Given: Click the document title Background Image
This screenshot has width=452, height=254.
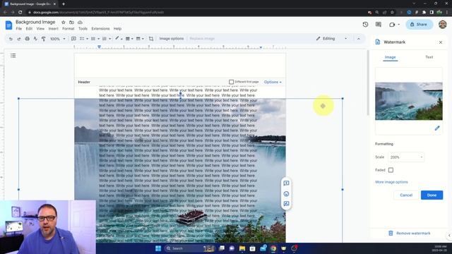Looking at the screenshot, I should click(x=35, y=22).
